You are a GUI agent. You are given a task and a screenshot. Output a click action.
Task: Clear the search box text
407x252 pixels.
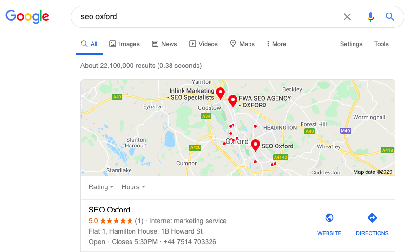pyautogui.click(x=347, y=17)
